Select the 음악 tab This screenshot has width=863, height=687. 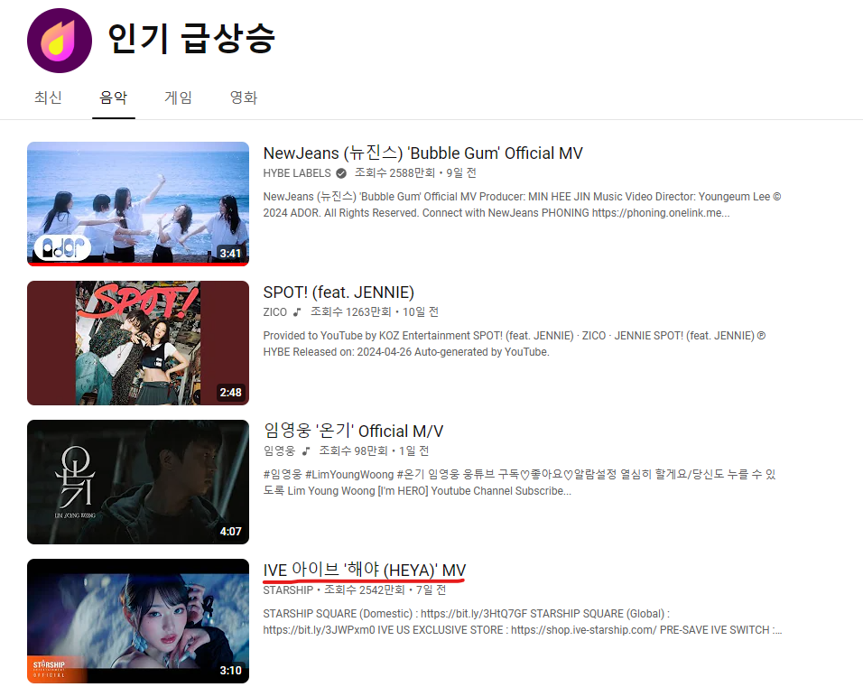[x=114, y=97]
